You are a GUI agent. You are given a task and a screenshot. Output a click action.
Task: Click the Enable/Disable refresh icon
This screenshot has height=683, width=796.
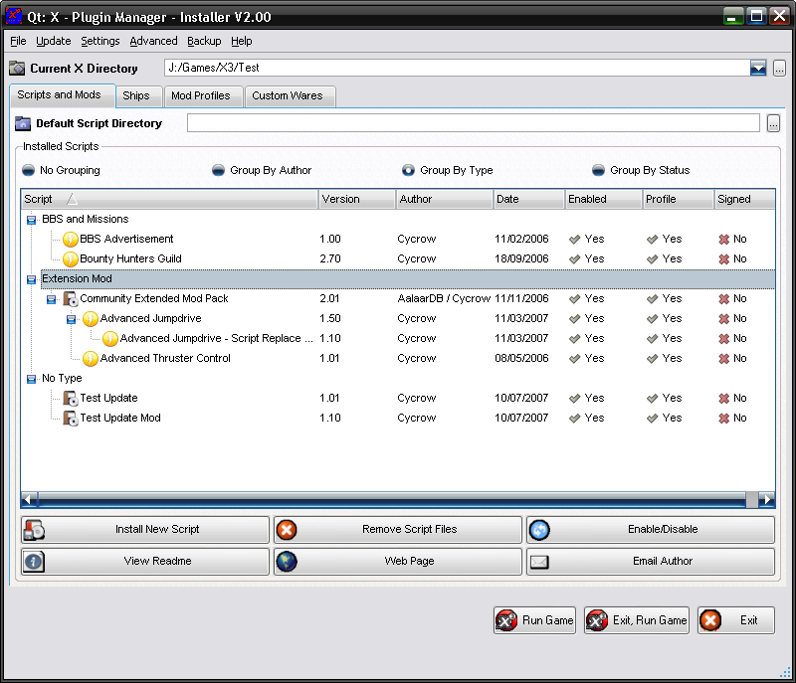pos(539,530)
